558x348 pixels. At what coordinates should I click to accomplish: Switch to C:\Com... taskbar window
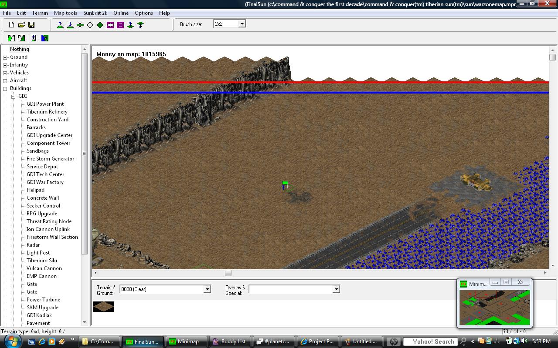[99, 341]
